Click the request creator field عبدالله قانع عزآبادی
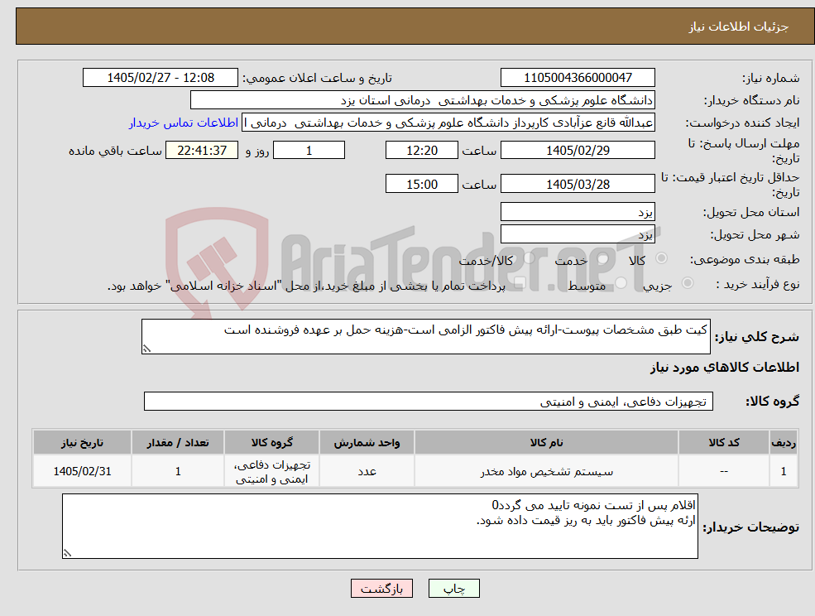This screenshot has height=616, width=815. click(x=448, y=123)
